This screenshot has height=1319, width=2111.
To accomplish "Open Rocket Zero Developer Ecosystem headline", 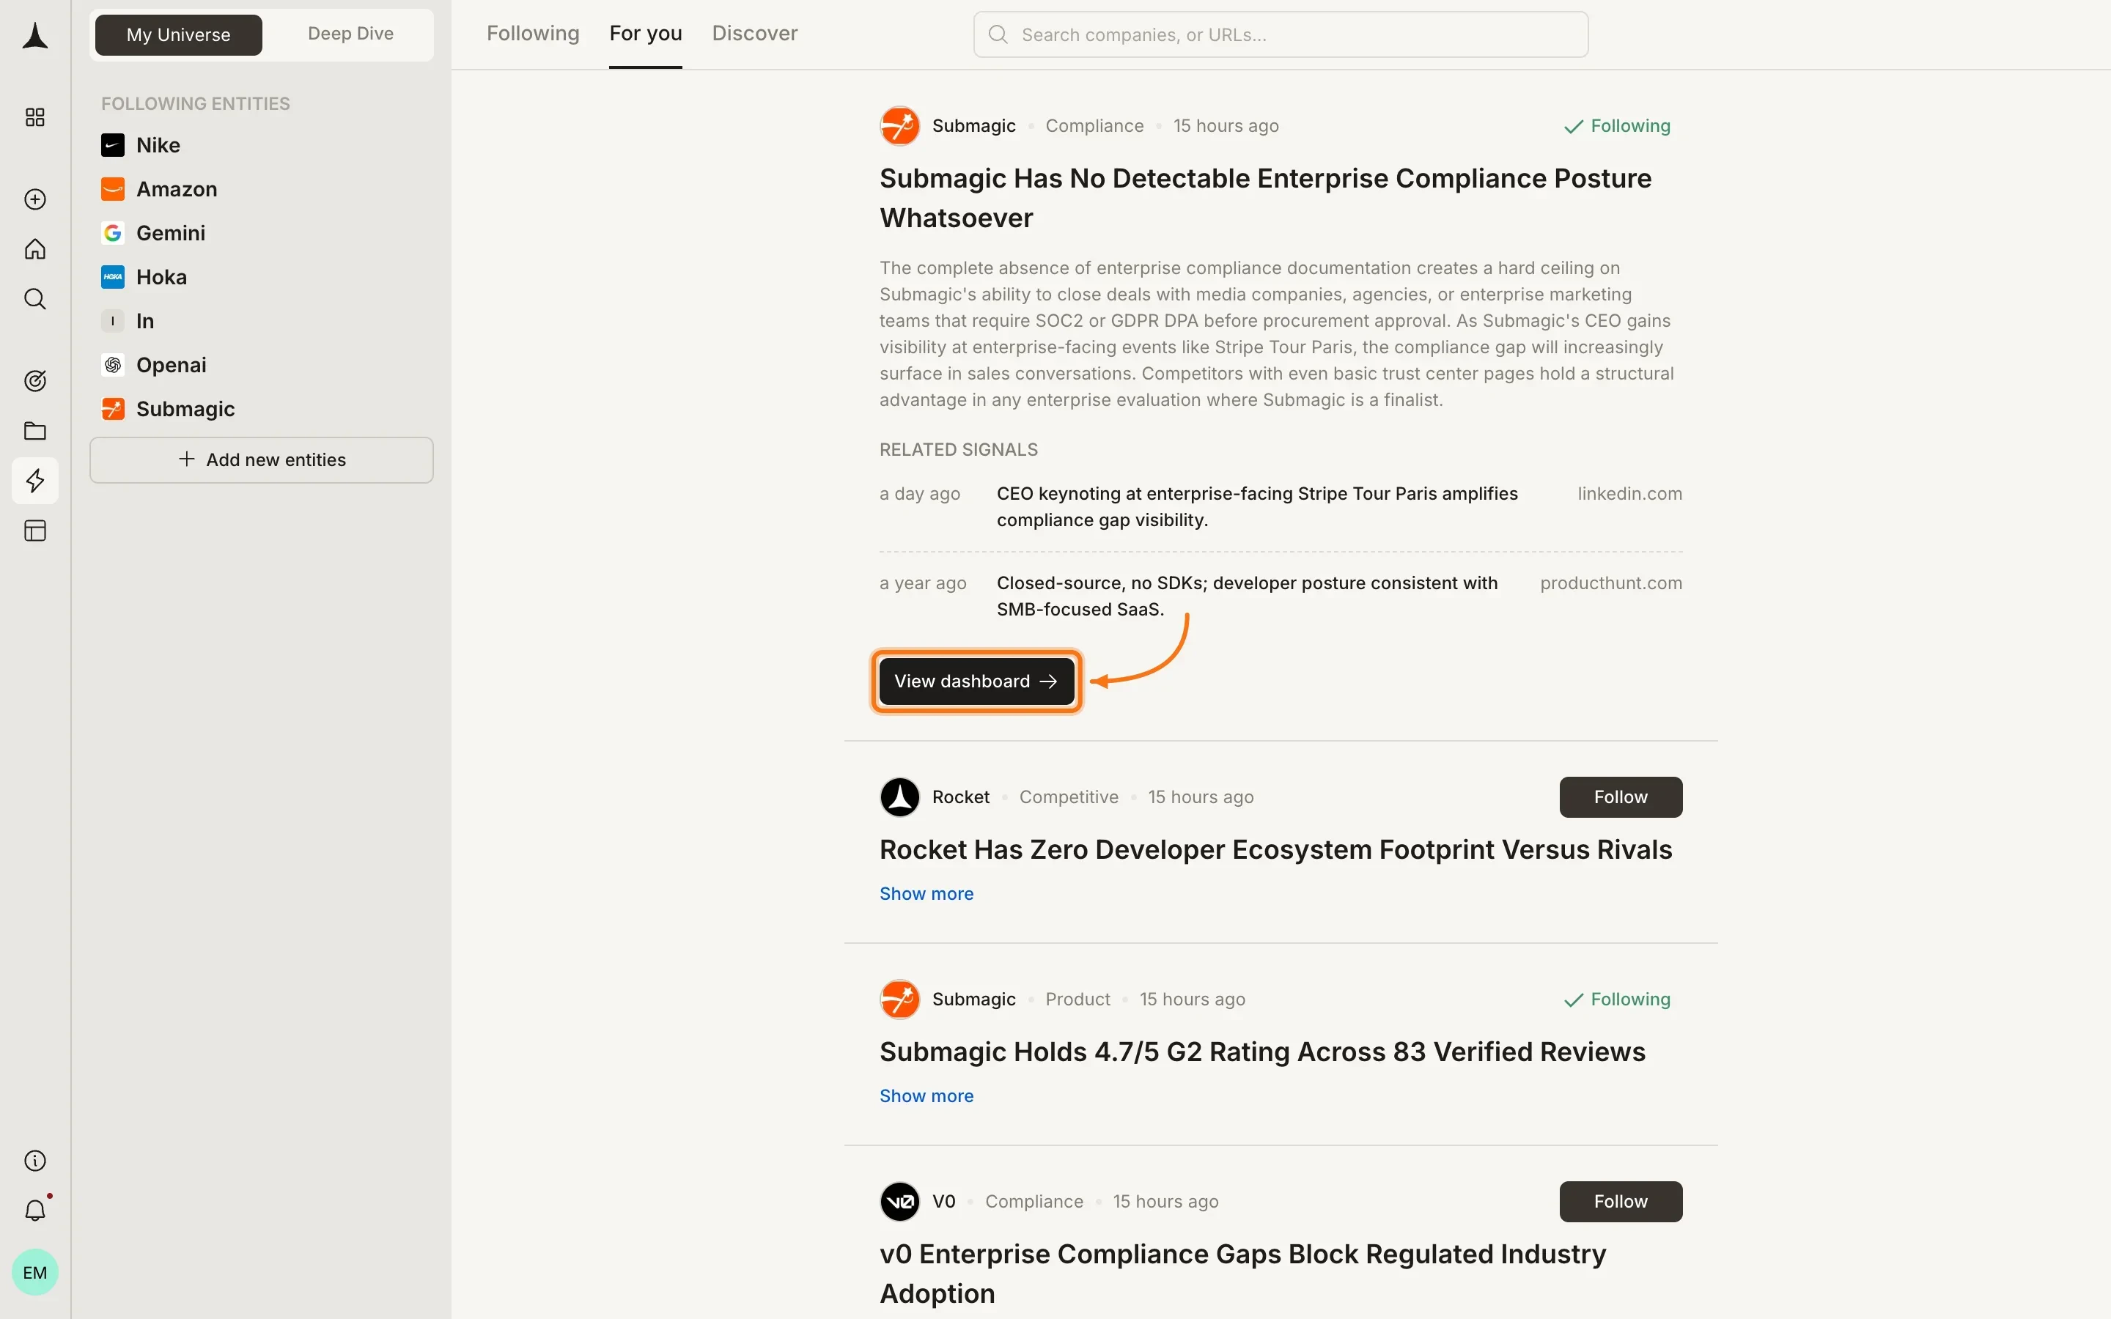I will (x=1275, y=850).
